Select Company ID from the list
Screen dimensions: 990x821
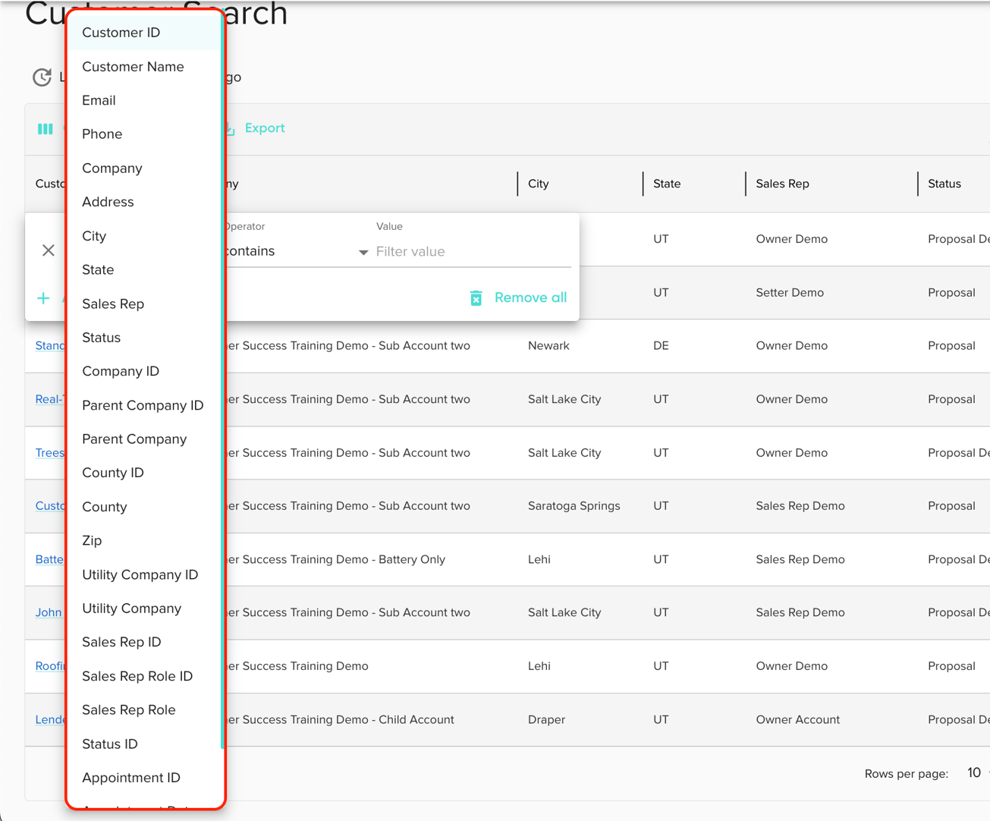(x=146, y=371)
